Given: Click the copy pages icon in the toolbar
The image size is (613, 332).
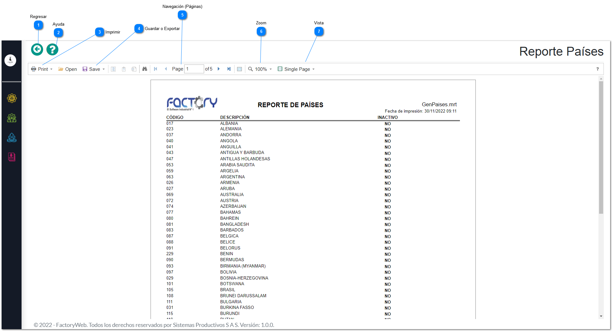Looking at the screenshot, I should pos(134,69).
